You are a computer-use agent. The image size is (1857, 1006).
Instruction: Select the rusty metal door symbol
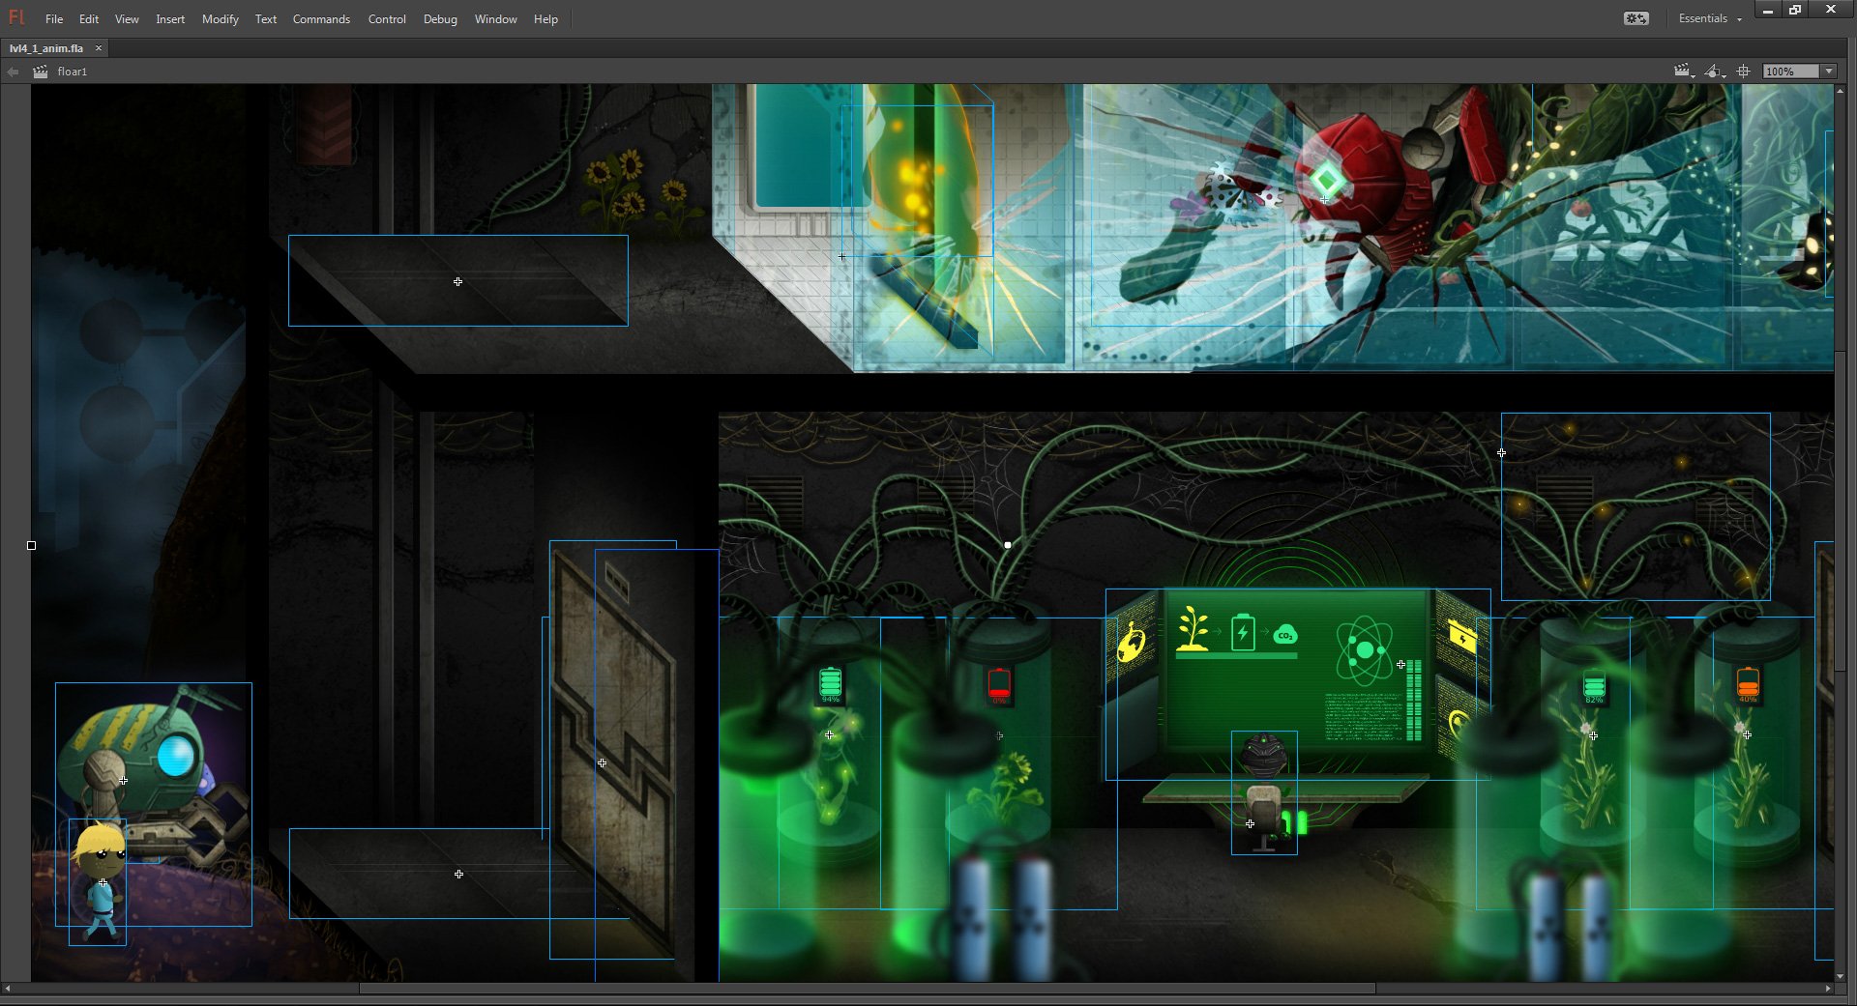(612, 750)
